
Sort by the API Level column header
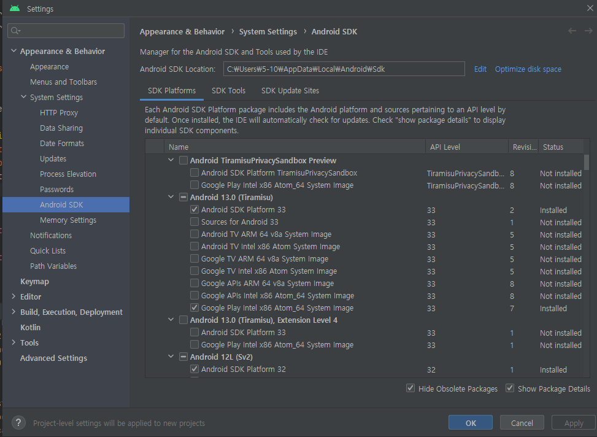tap(467, 147)
